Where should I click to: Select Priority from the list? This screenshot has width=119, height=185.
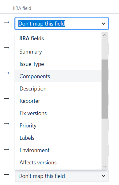click(58, 125)
